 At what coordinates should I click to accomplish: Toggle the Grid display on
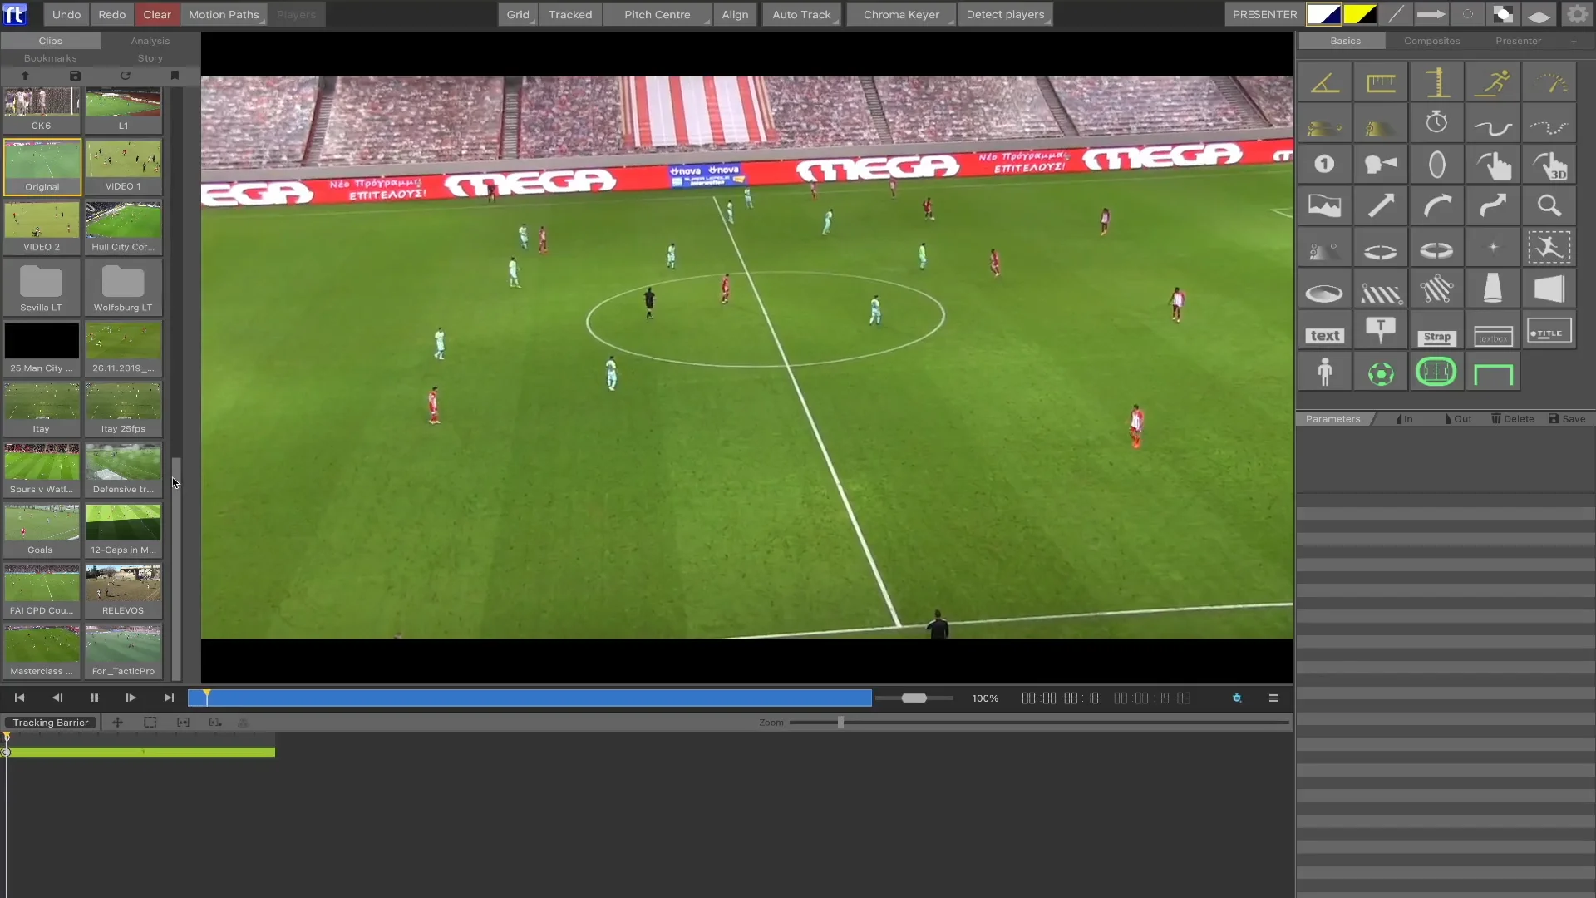pos(517,14)
